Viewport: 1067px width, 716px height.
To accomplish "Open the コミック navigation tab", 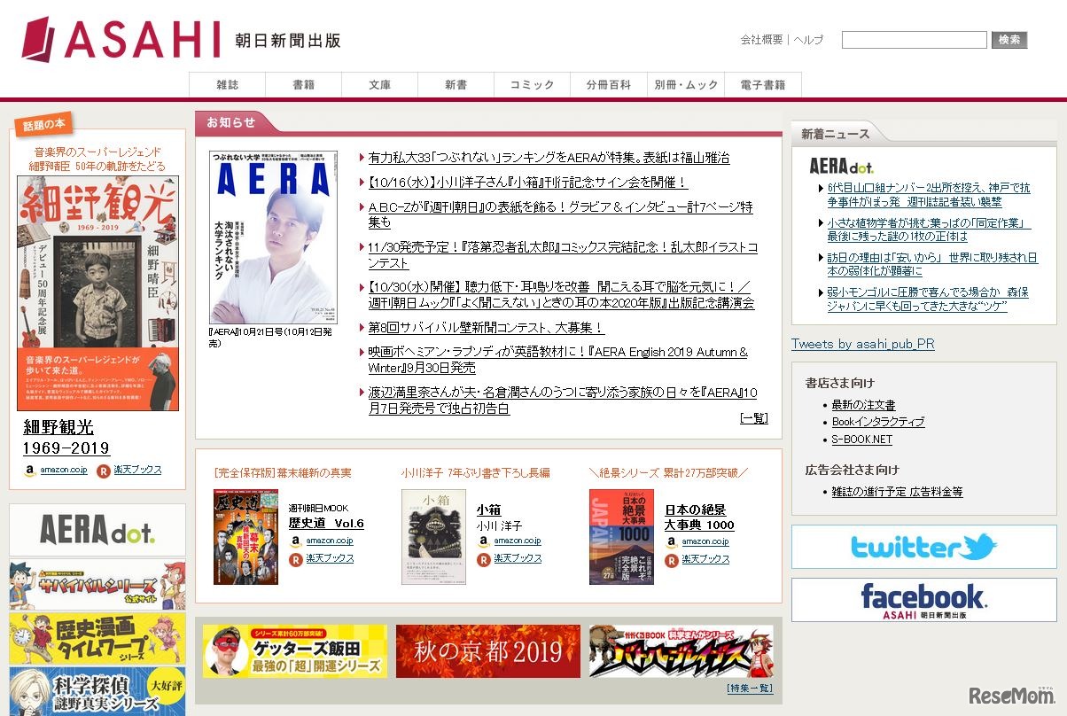I will (532, 85).
